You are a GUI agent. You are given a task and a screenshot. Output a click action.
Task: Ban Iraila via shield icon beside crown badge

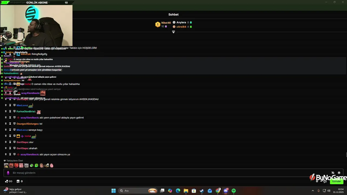point(14,136)
